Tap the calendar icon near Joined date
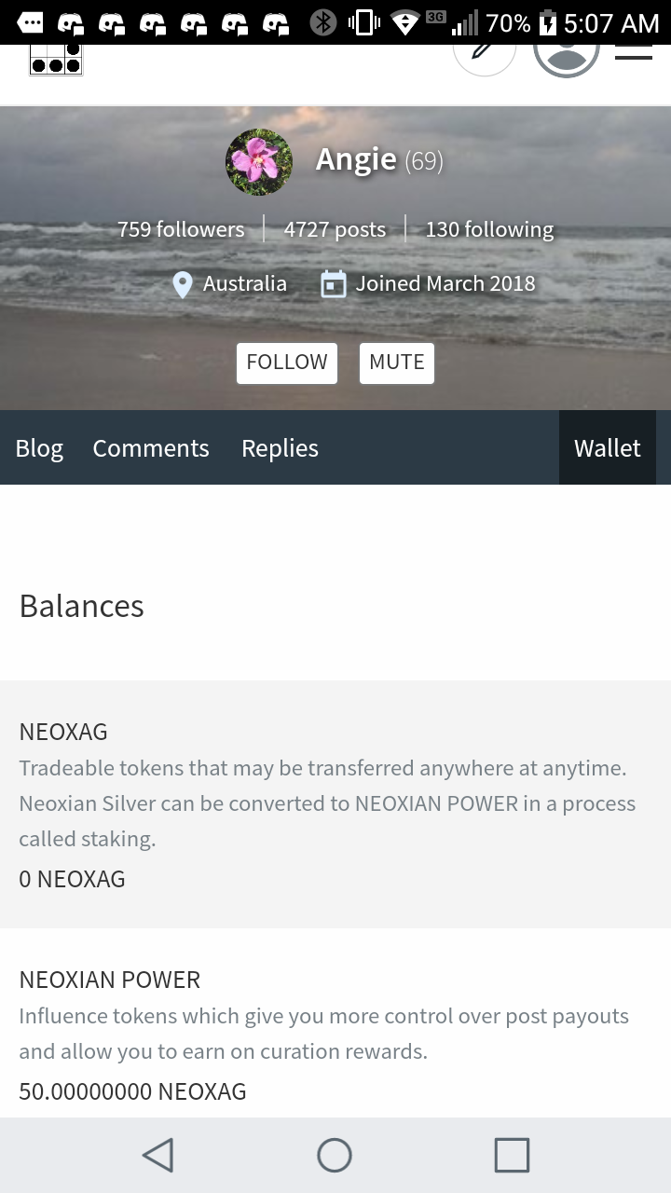 [334, 284]
